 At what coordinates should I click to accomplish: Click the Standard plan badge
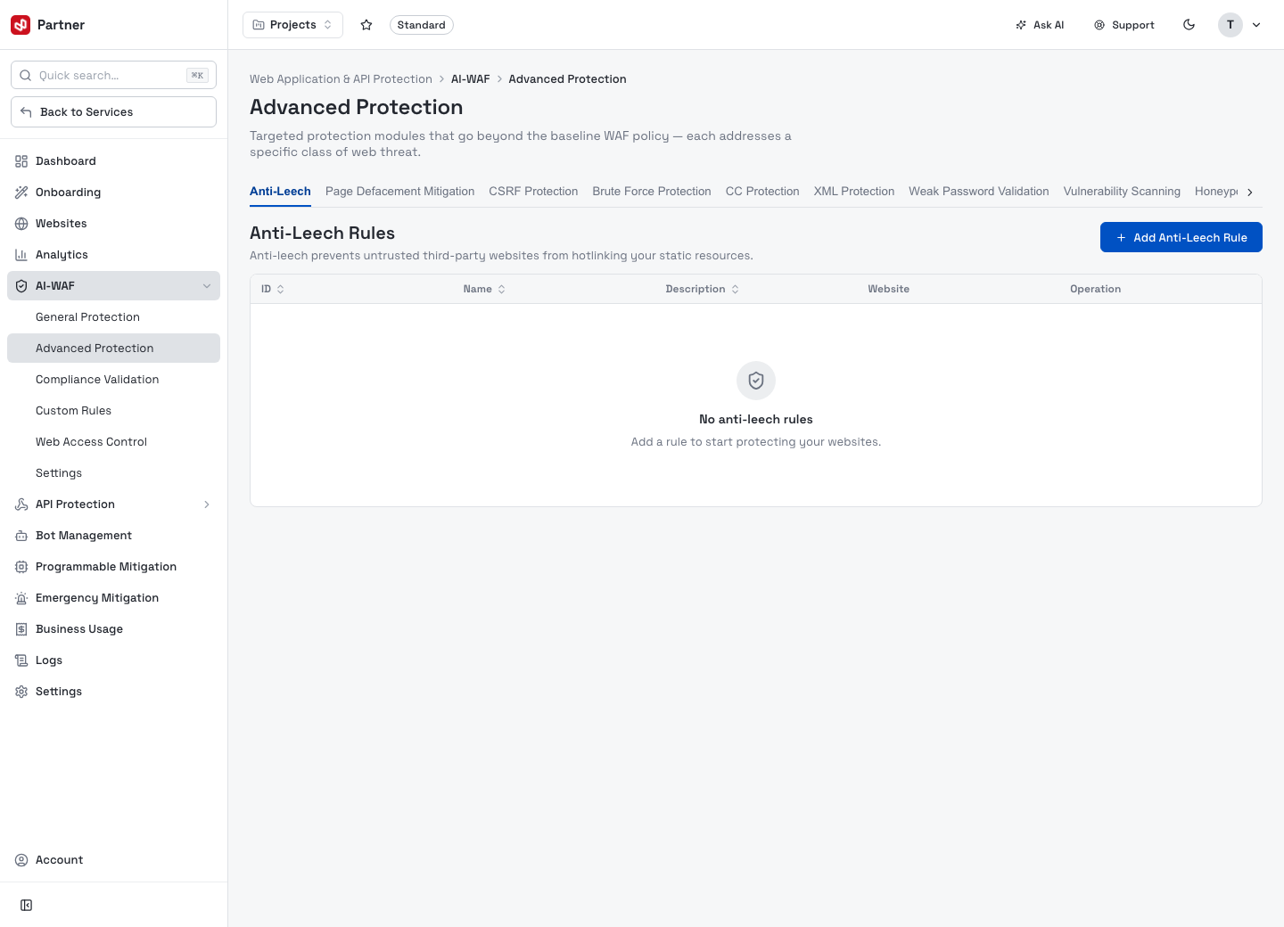(421, 25)
